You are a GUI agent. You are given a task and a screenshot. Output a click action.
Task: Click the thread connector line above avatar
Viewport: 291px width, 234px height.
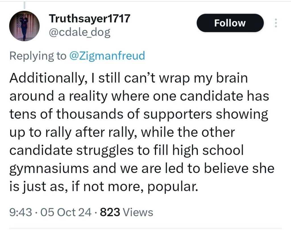point(24,5)
